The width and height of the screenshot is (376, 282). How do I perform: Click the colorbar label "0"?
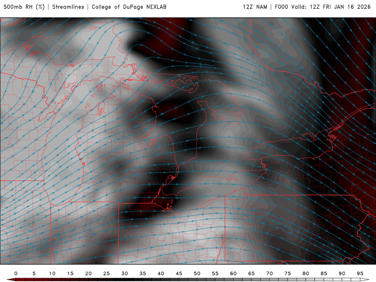point(16,274)
